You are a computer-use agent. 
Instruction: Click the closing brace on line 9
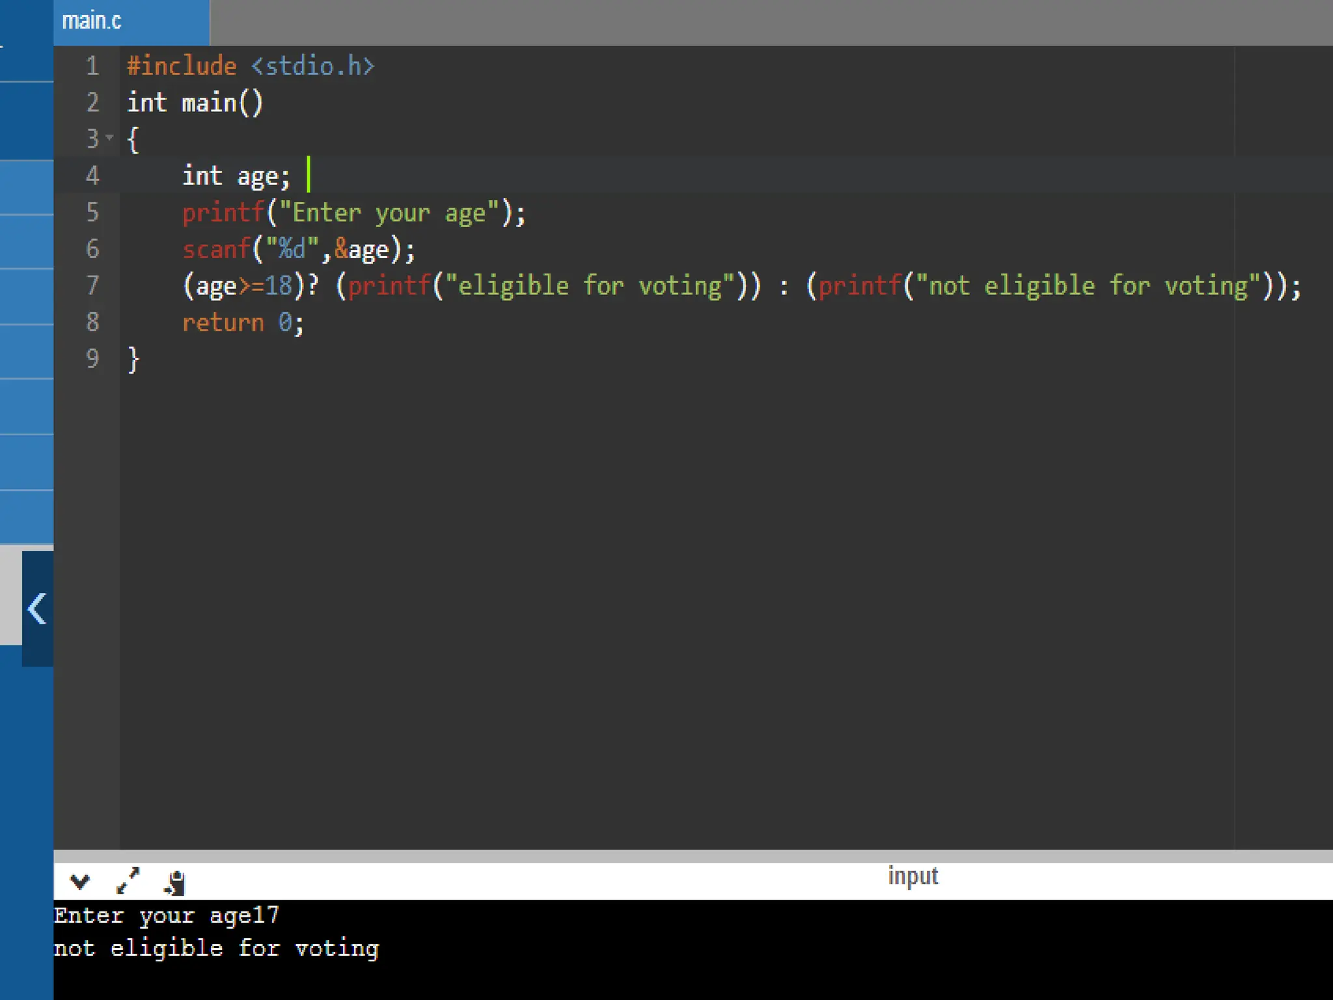[x=133, y=359]
